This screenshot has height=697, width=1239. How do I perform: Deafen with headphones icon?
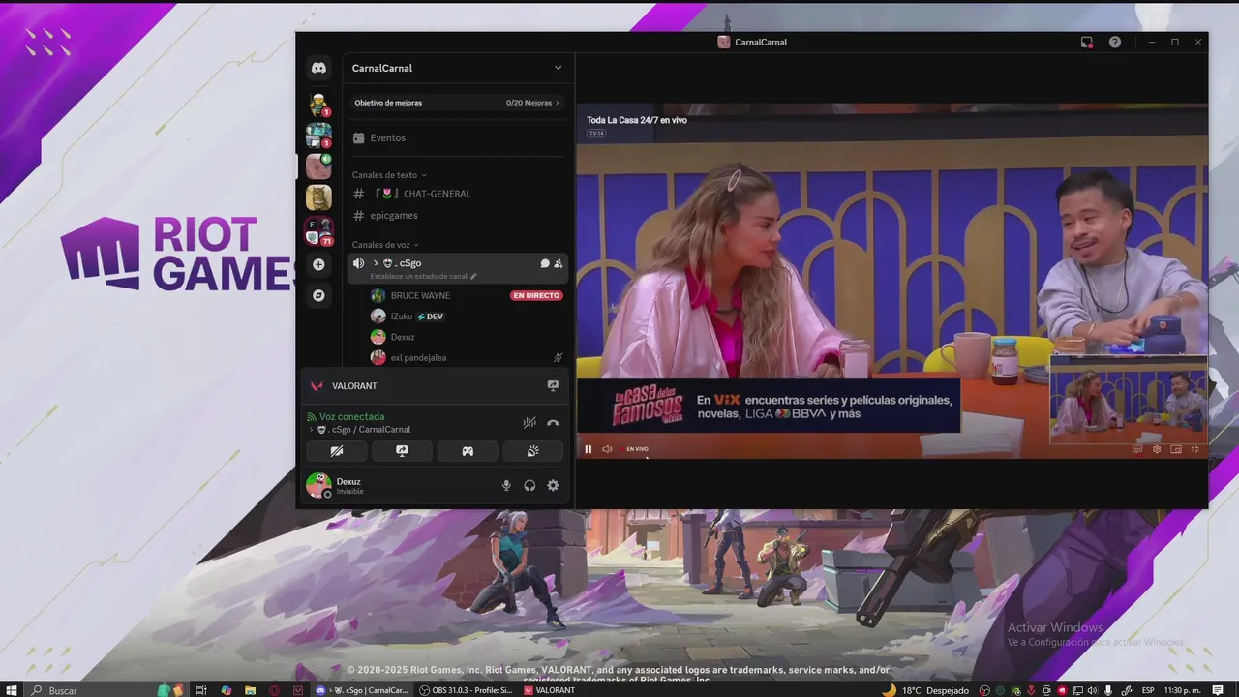coord(529,486)
